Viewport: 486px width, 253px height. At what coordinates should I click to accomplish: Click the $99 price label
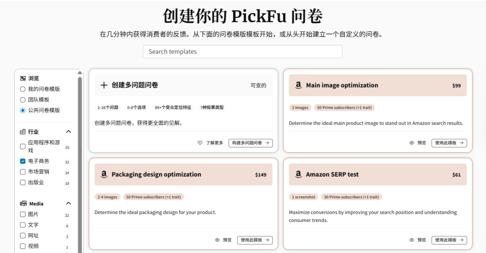(457, 85)
